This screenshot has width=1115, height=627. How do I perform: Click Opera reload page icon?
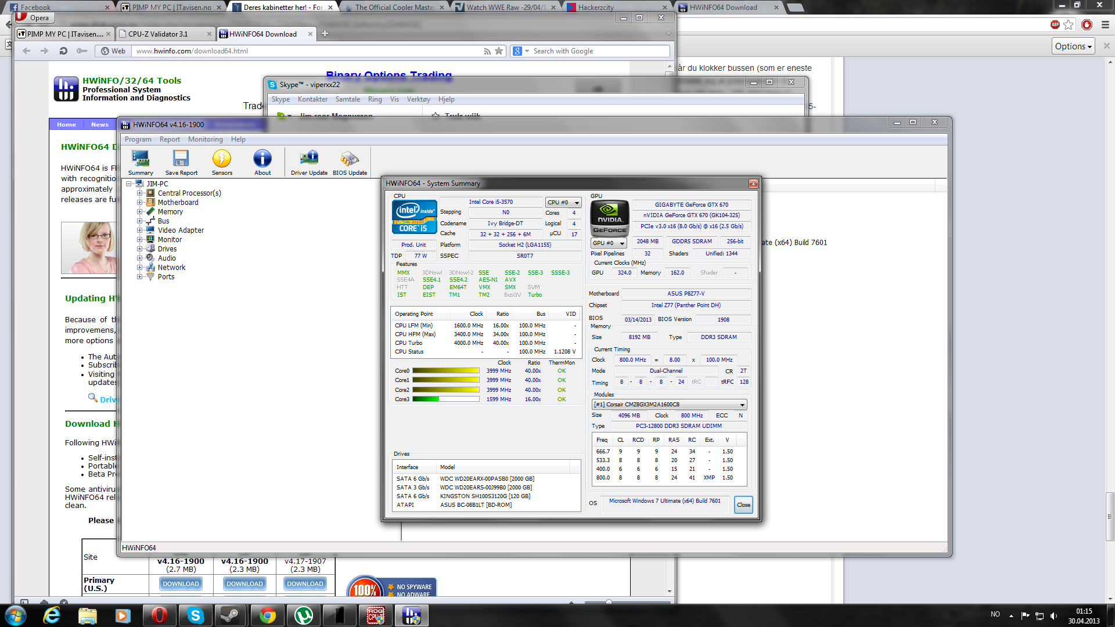click(x=63, y=51)
